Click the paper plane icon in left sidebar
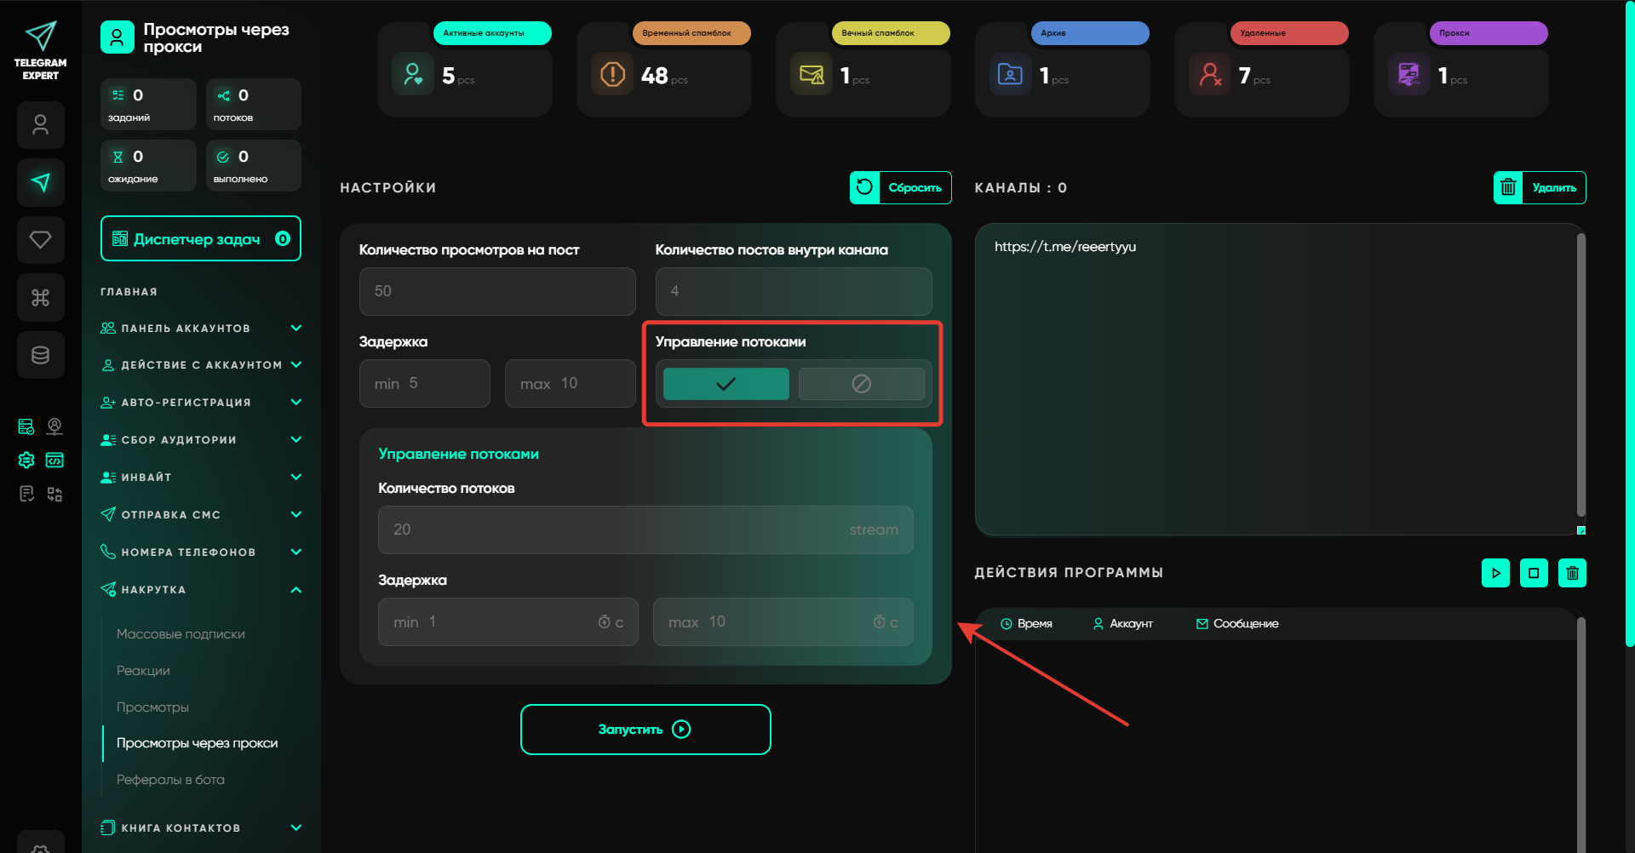1635x853 pixels. 40,182
